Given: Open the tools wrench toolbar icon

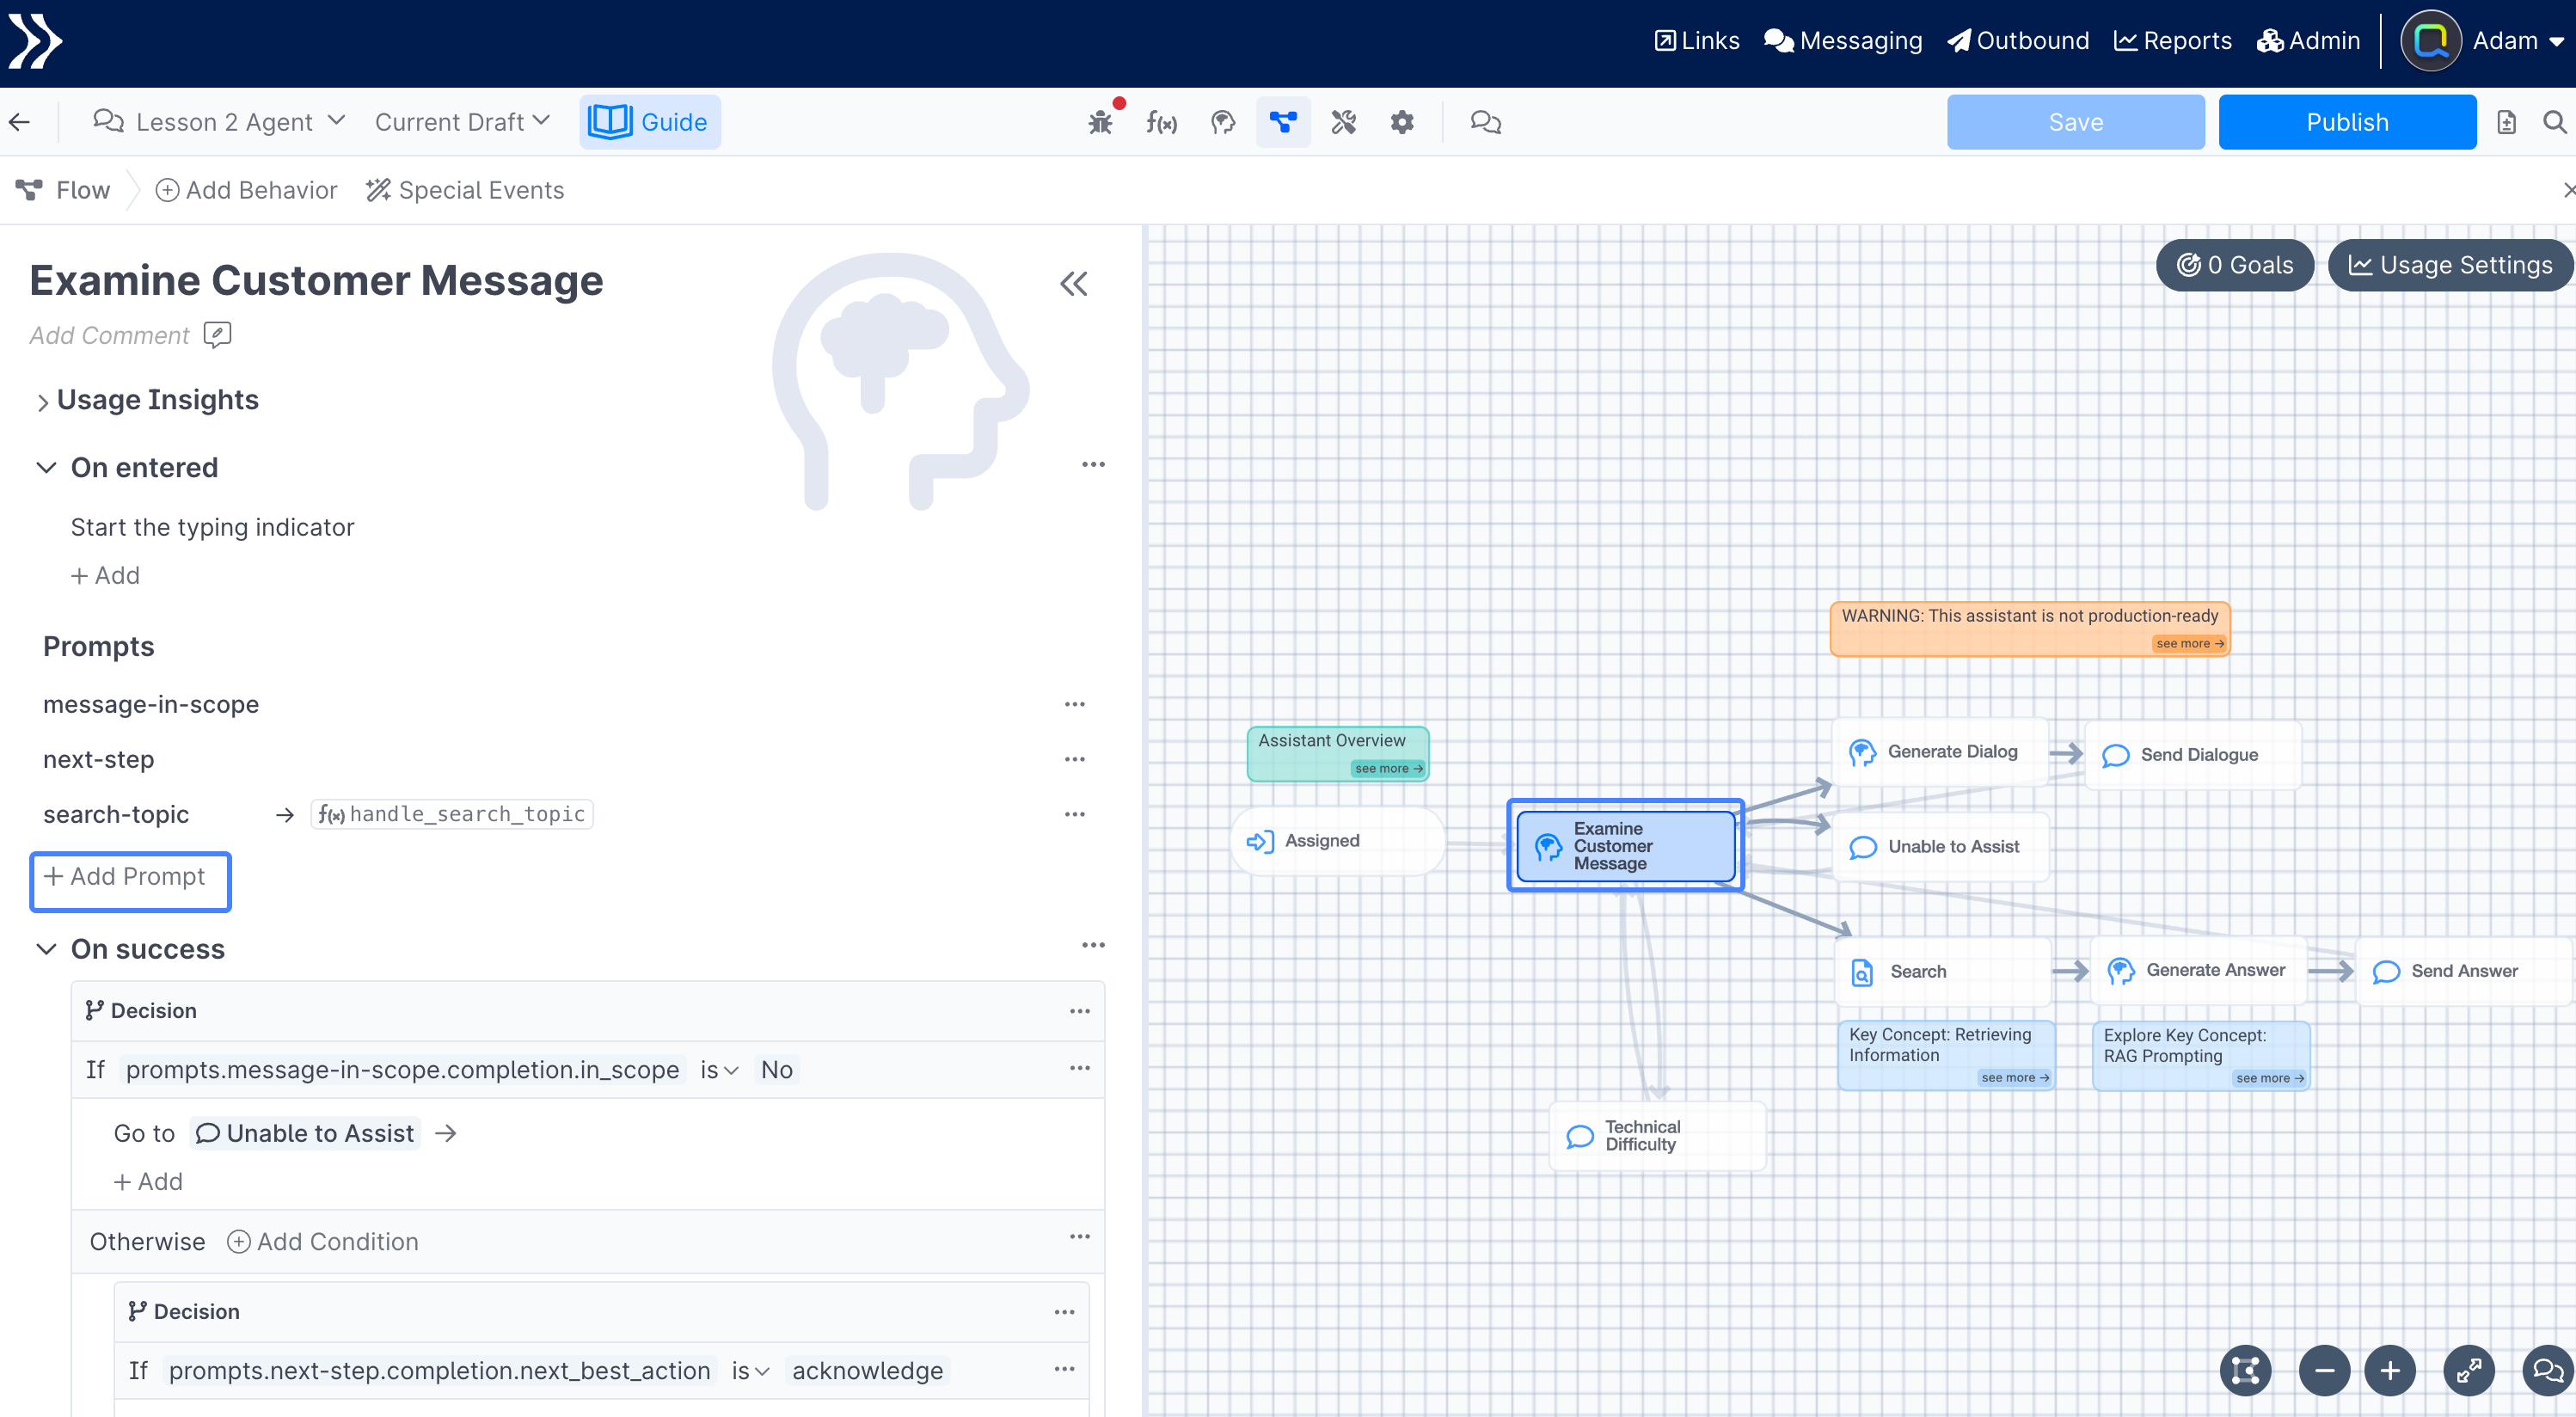Looking at the screenshot, I should (x=1343, y=122).
